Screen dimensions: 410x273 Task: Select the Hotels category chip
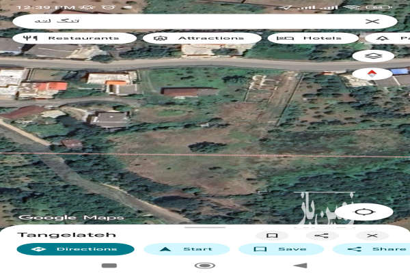(313, 38)
